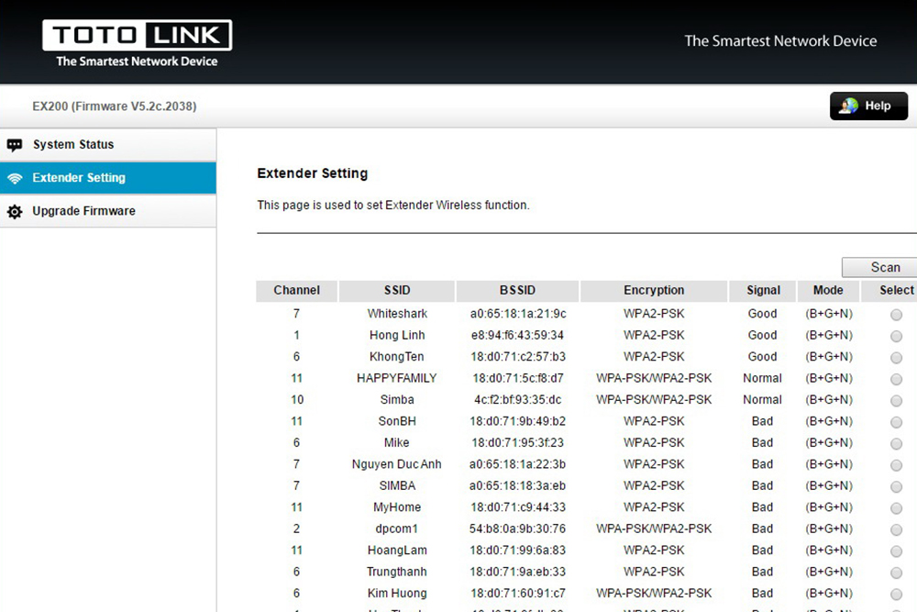
Task: Go to Extender Setting in sidebar
Action: point(79,178)
